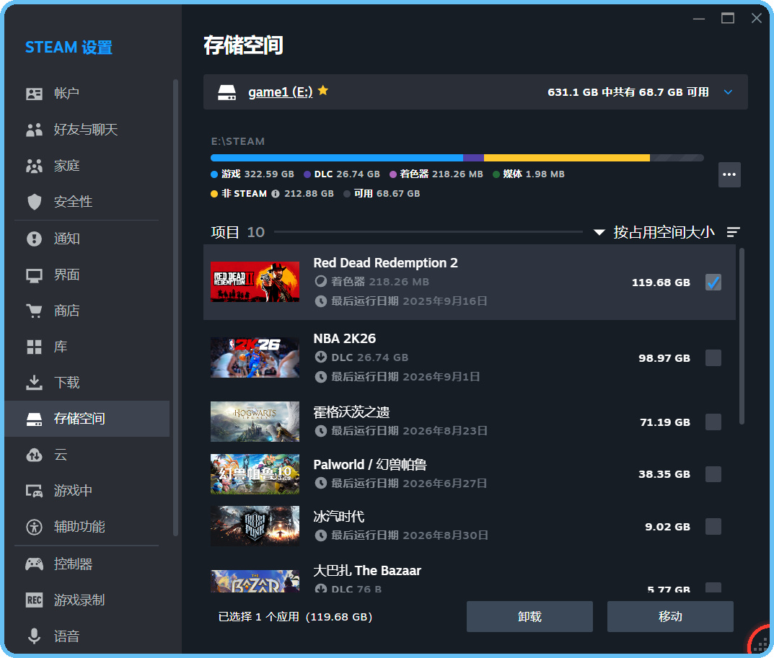The height and width of the screenshot is (658, 774).
Task: Uncheck the Red Dead Redemption 2 checkbox
Action: [x=713, y=282]
